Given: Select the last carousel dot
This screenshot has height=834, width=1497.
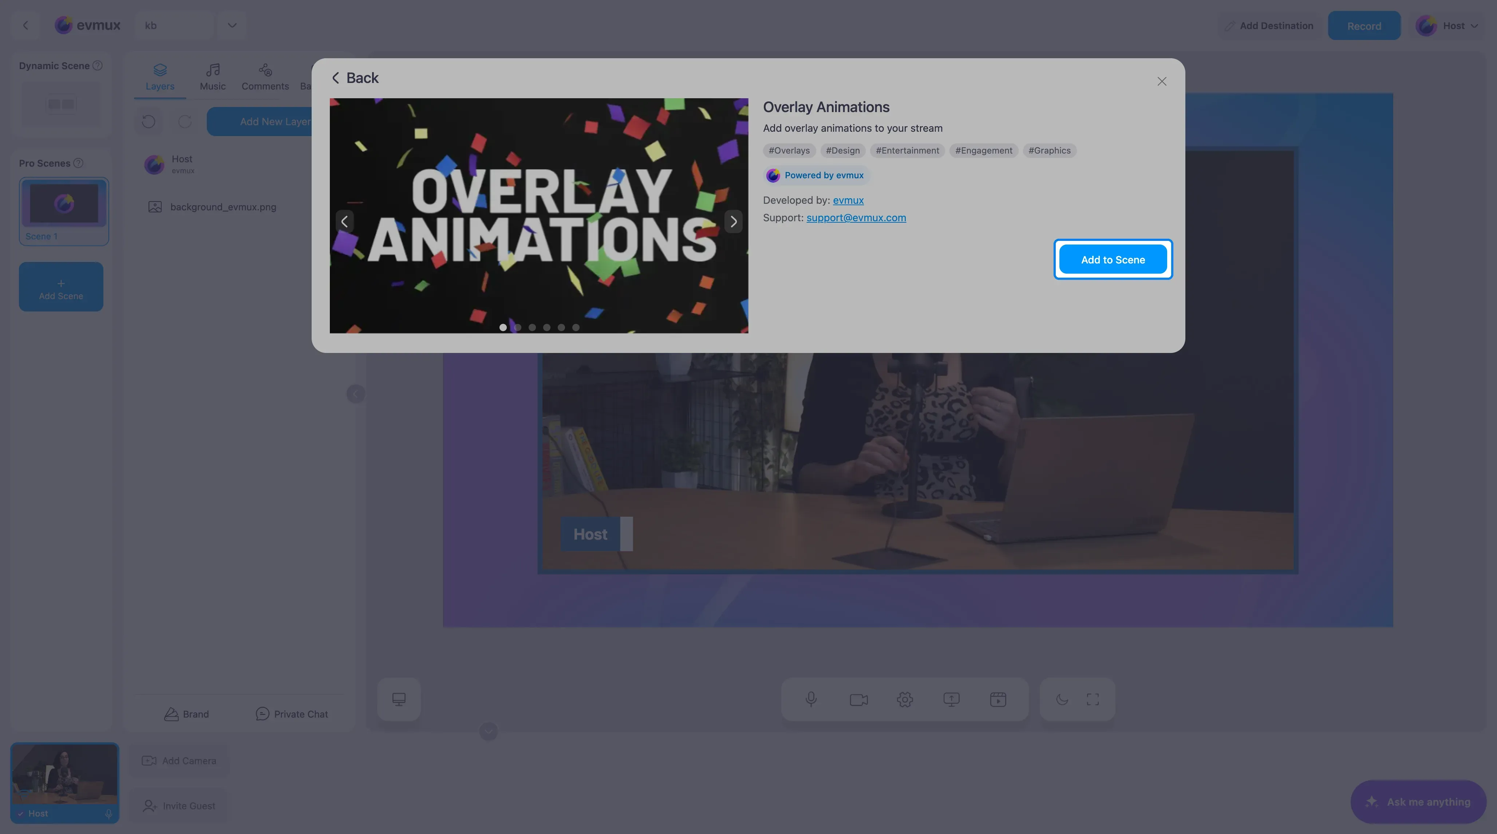Looking at the screenshot, I should tap(576, 327).
